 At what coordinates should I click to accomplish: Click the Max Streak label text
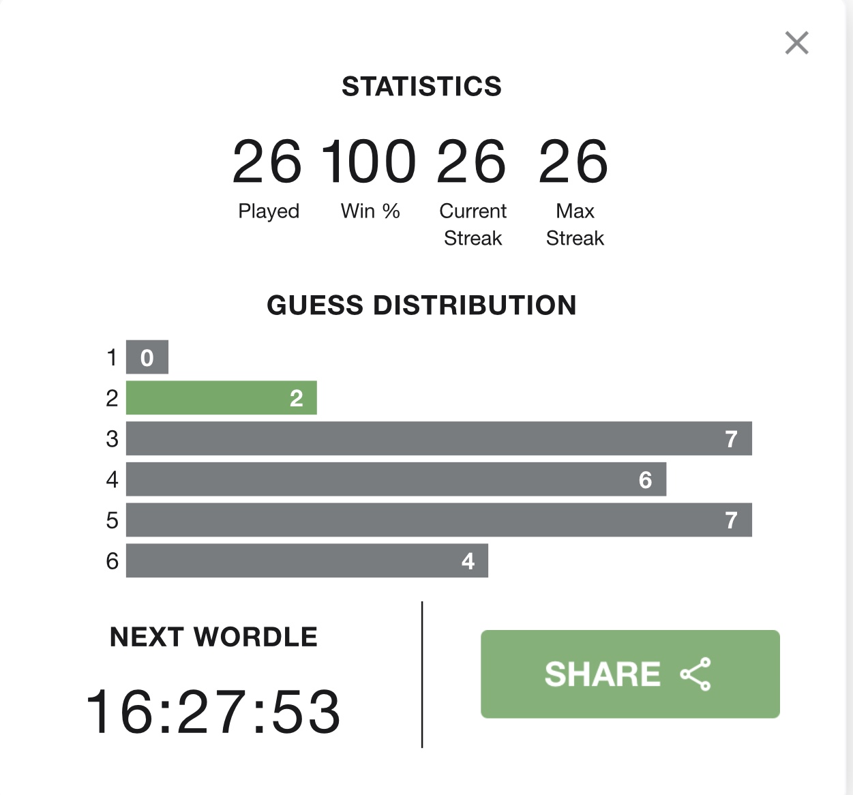(575, 224)
